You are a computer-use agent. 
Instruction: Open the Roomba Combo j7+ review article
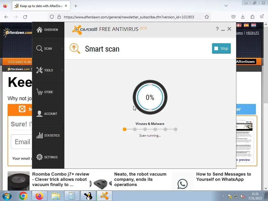click(x=61, y=179)
